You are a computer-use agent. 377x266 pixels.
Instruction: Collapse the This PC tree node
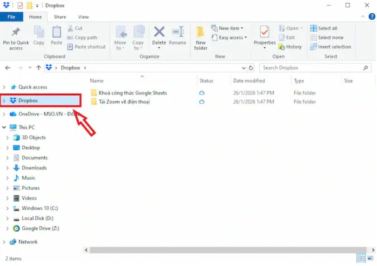(4, 127)
